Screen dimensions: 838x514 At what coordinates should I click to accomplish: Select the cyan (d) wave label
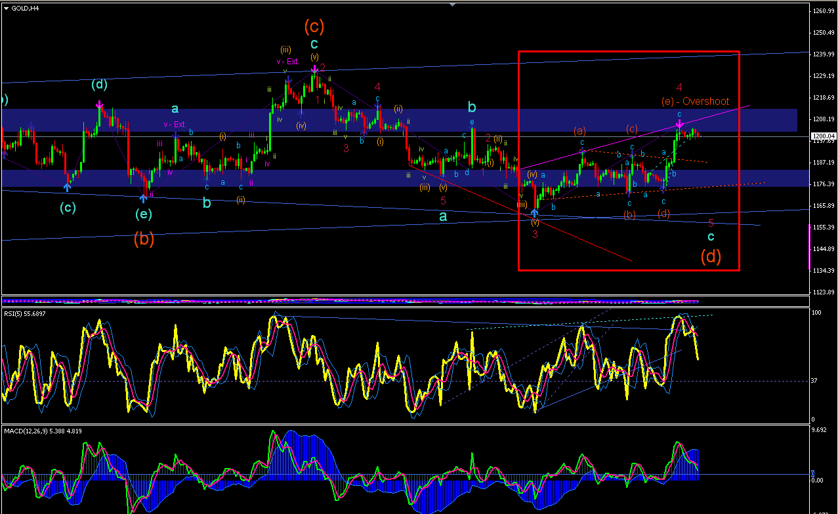[100, 85]
